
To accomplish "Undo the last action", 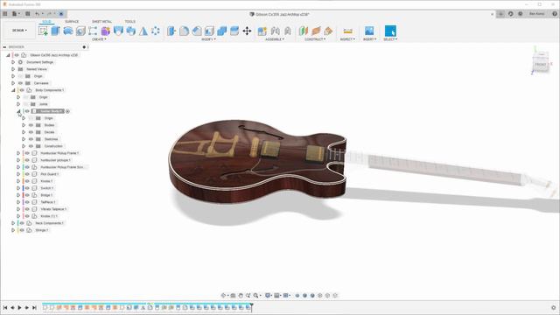I will 38,14.
